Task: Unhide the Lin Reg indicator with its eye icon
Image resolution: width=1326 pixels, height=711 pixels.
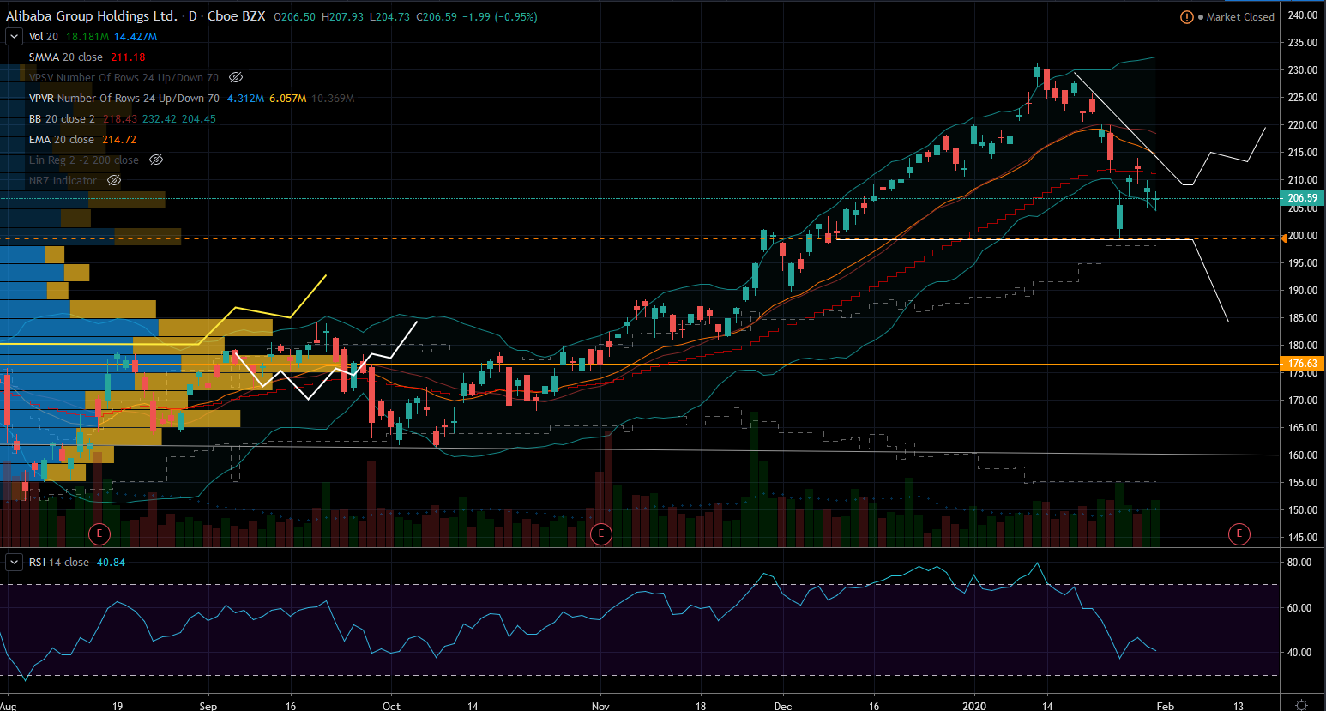Action: 155,160
